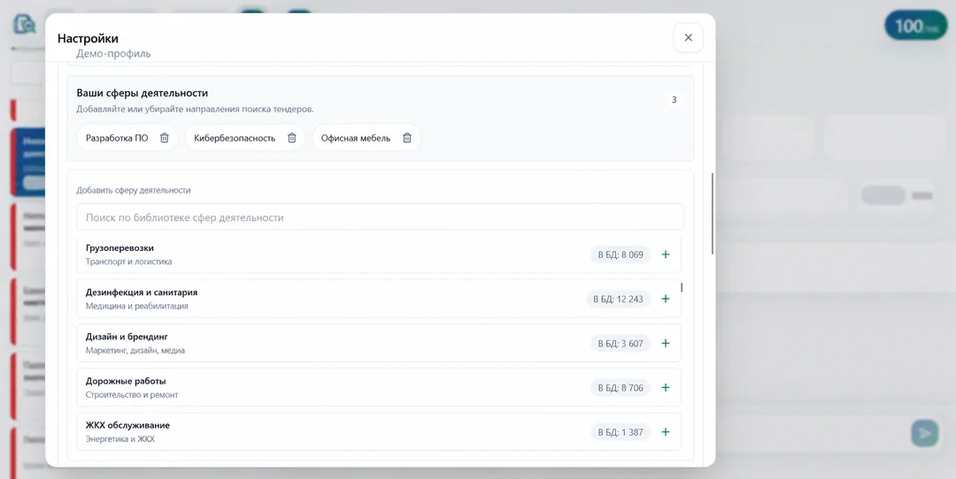Click the sphere count badge showing 3
This screenshot has height=479, width=956.
click(674, 100)
